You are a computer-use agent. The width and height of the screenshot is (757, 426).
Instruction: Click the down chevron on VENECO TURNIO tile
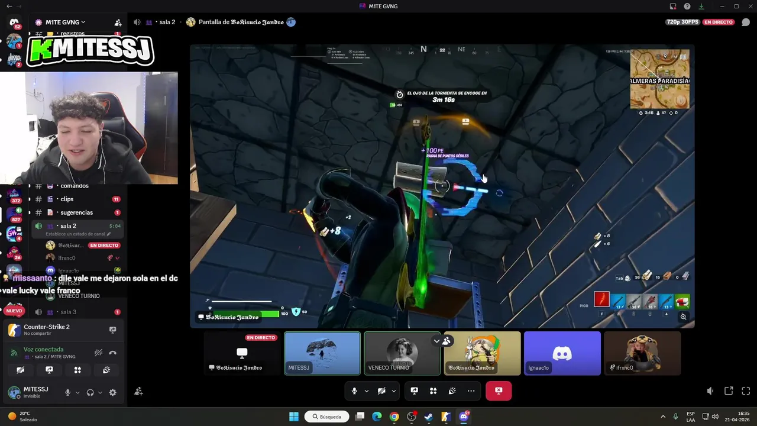tap(436, 341)
